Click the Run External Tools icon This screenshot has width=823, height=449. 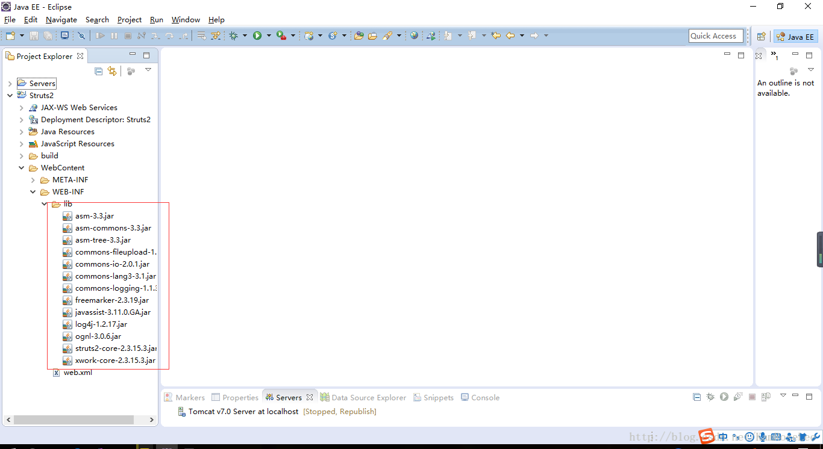click(x=281, y=36)
